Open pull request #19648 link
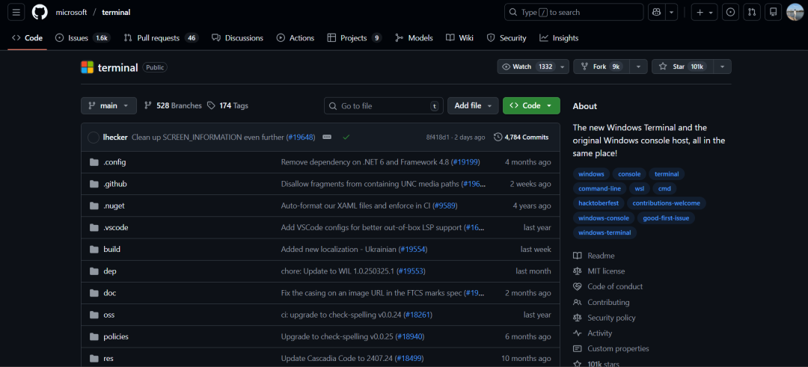The width and height of the screenshot is (808, 367). 301,138
